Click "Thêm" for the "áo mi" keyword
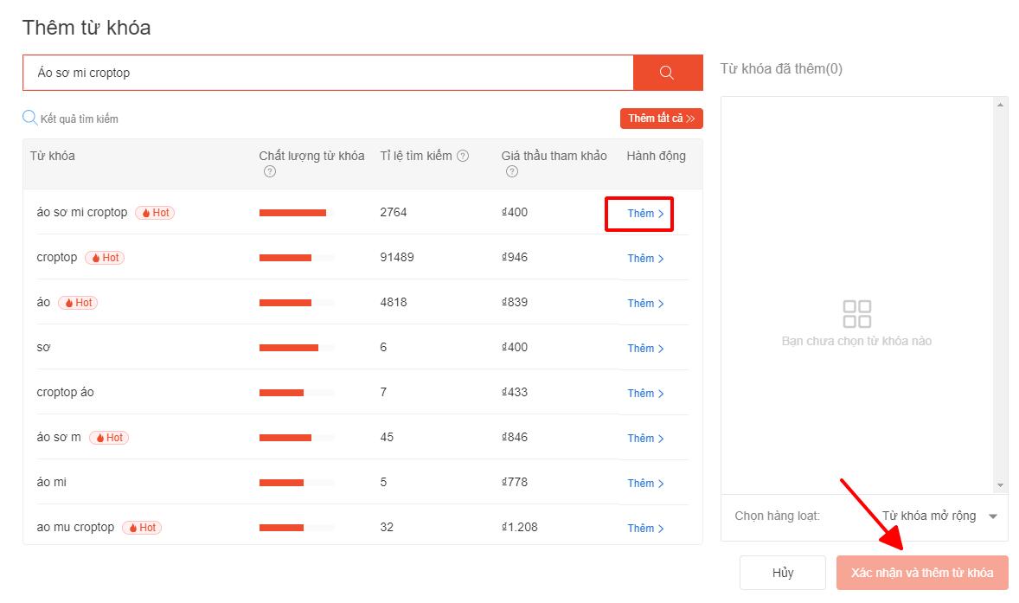Viewport: 1019px width, 603px height. pos(644,483)
